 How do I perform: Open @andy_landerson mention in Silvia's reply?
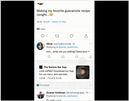click(x=68, y=47)
